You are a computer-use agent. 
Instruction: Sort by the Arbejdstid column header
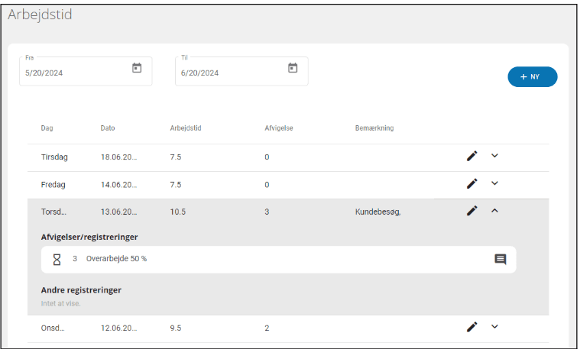click(184, 128)
